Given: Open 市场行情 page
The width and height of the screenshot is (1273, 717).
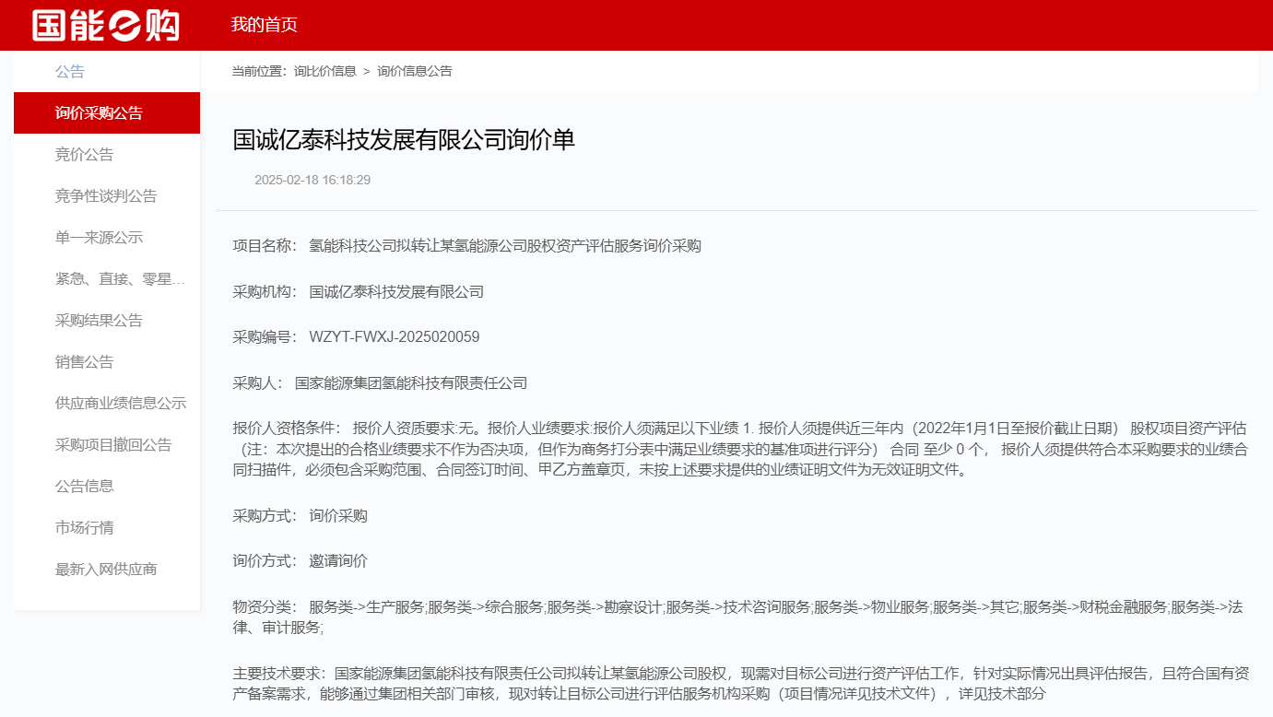Looking at the screenshot, I should coord(85,528).
